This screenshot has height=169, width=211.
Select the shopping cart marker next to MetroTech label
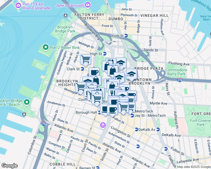coord(132,108)
